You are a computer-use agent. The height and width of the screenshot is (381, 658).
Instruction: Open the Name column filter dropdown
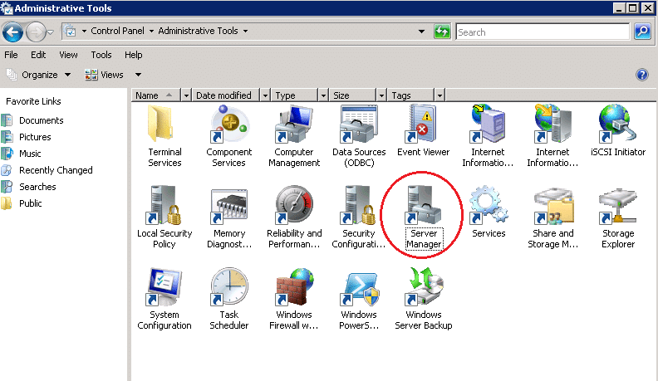point(186,95)
